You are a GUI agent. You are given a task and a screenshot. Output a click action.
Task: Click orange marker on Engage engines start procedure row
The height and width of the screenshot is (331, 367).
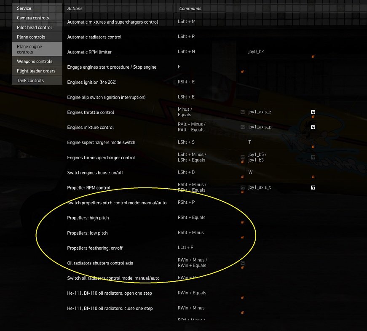242,72
